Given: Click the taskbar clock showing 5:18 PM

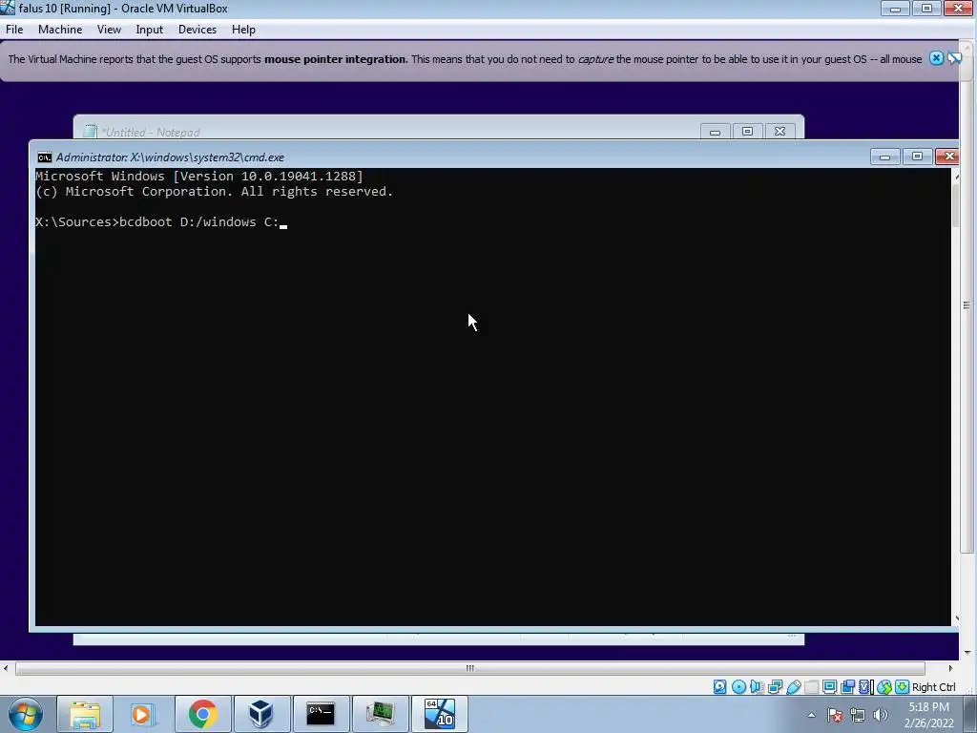Looking at the screenshot, I should coord(929,715).
